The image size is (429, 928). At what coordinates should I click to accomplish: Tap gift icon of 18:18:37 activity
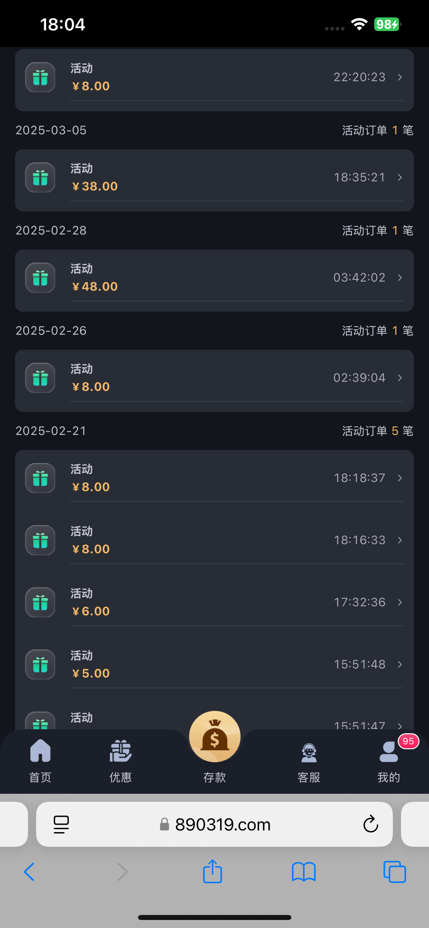[40, 478]
